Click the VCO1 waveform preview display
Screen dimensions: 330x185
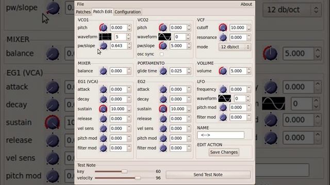click(105, 37)
